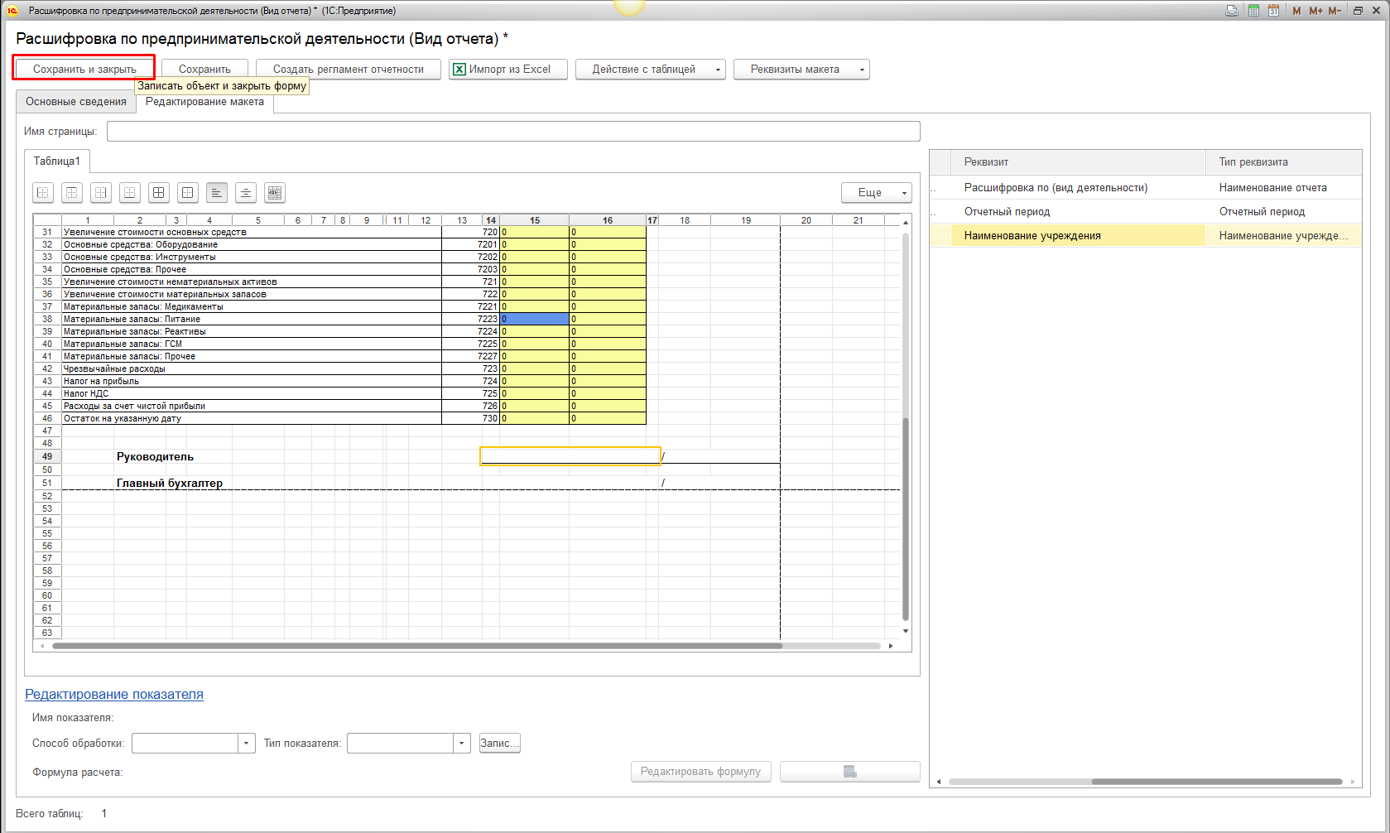Open the calendar in title bar
The image size is (1390, 833).
click(1273, 11)
